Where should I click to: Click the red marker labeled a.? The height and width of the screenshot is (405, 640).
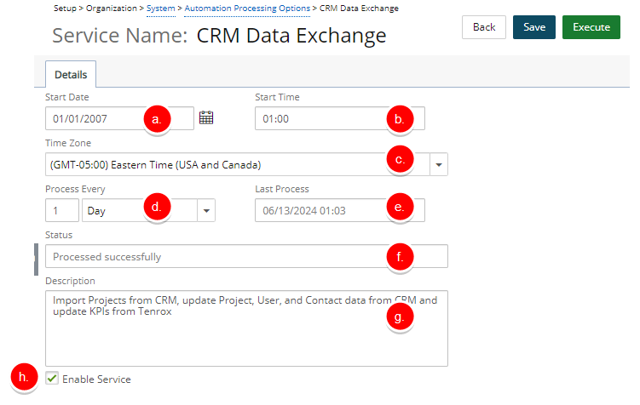(x=157, y=119)
